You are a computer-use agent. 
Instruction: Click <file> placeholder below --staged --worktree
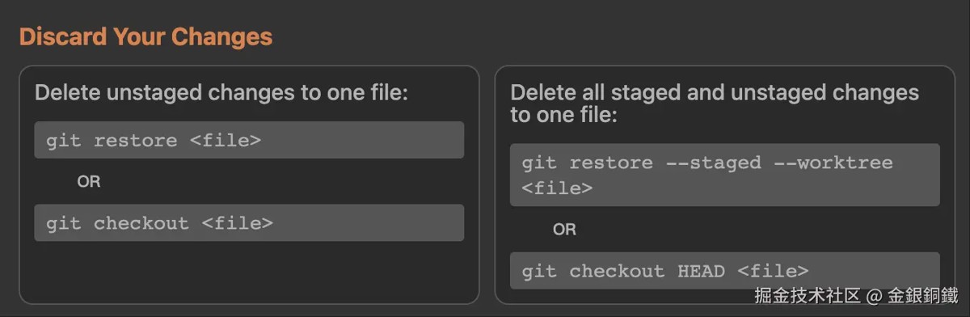click(x=557, y=188)
